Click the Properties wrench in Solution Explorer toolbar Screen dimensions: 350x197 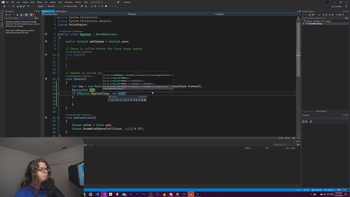coord(340,15)
